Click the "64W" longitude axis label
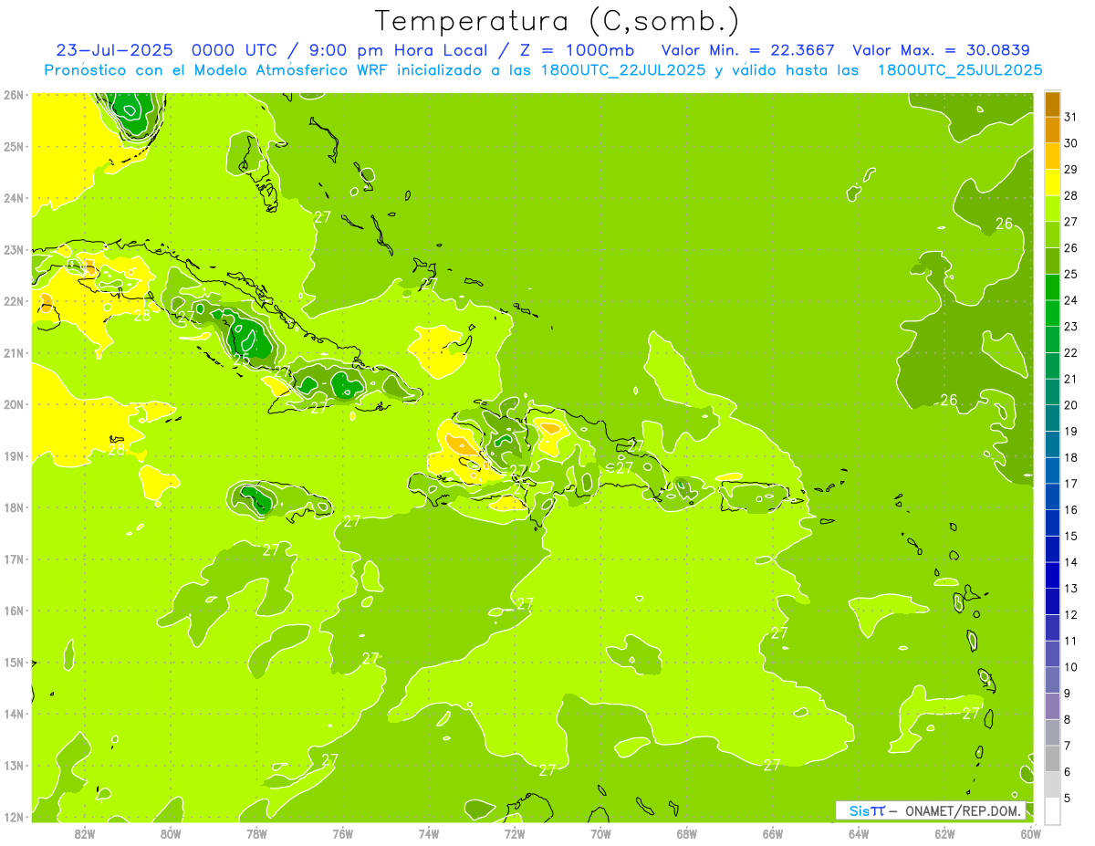 (859, 833)
